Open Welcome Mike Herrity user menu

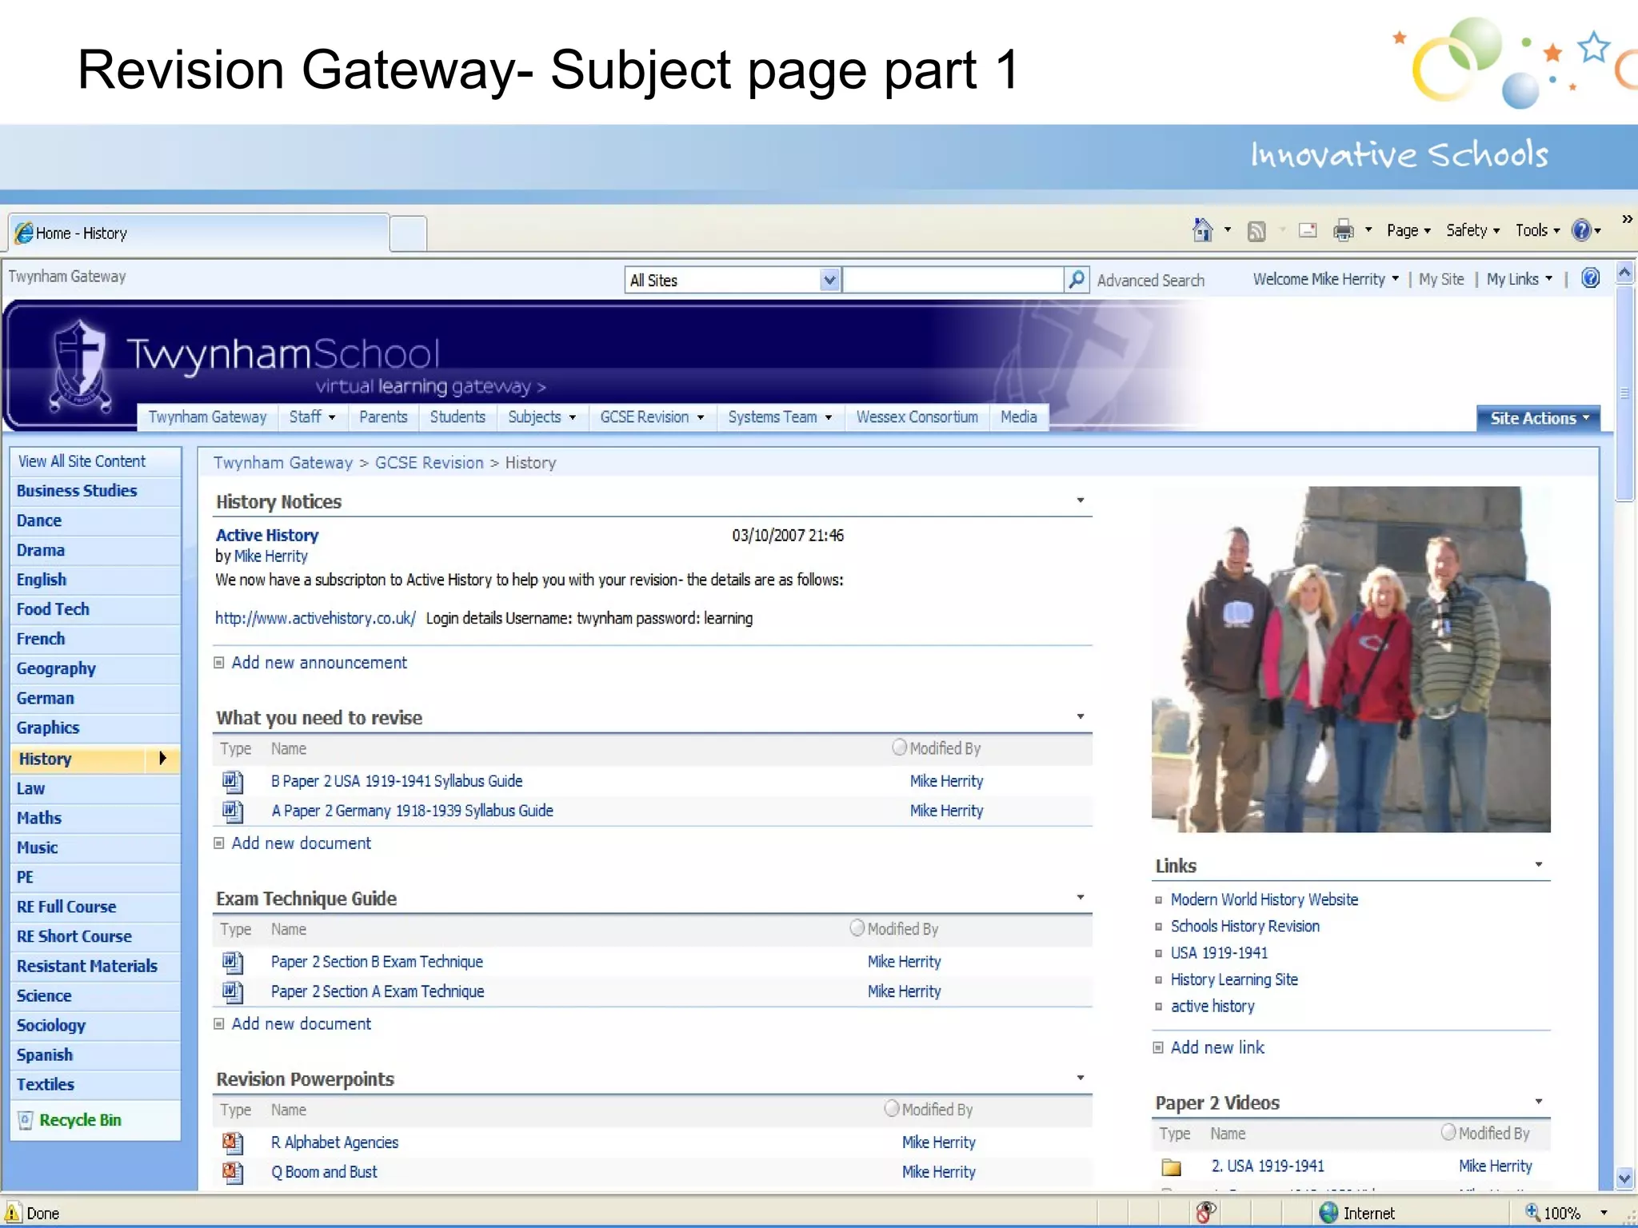click(1326, 279)
